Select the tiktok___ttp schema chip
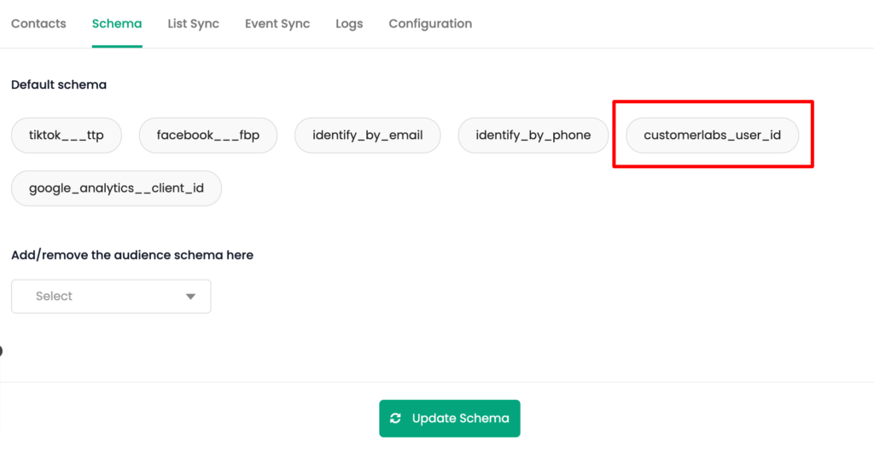 coord(67,136)
